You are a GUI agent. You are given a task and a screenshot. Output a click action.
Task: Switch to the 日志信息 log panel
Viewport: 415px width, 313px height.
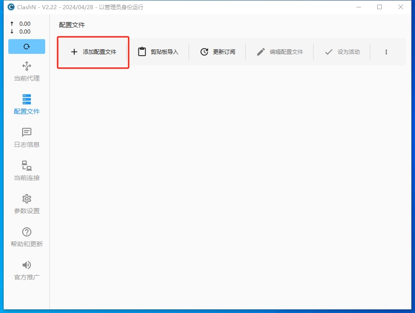point(26,138)
